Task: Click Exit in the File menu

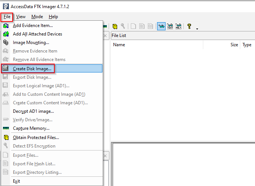Action: (52, 181)
